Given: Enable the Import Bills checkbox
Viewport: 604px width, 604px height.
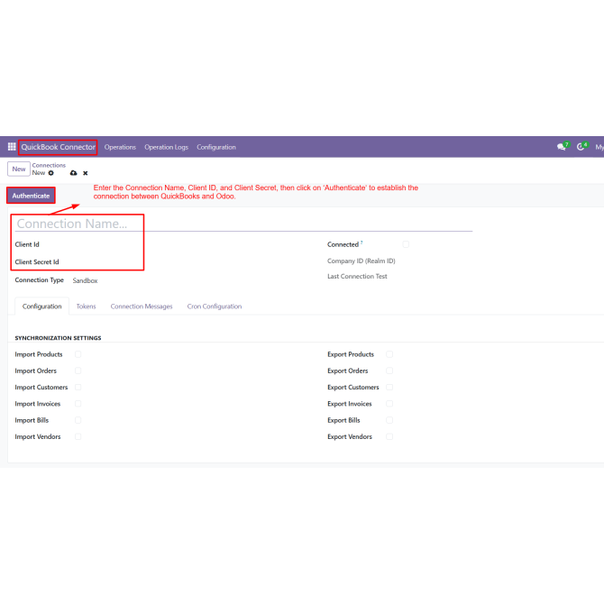Looking at the screenshot, I should pyautogui.click(x=78, y=420).
